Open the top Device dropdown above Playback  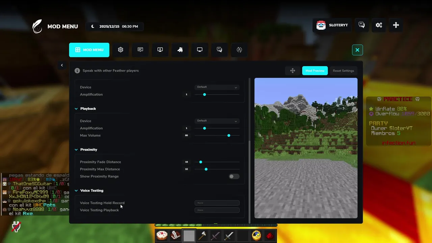(x=217, y=87)
